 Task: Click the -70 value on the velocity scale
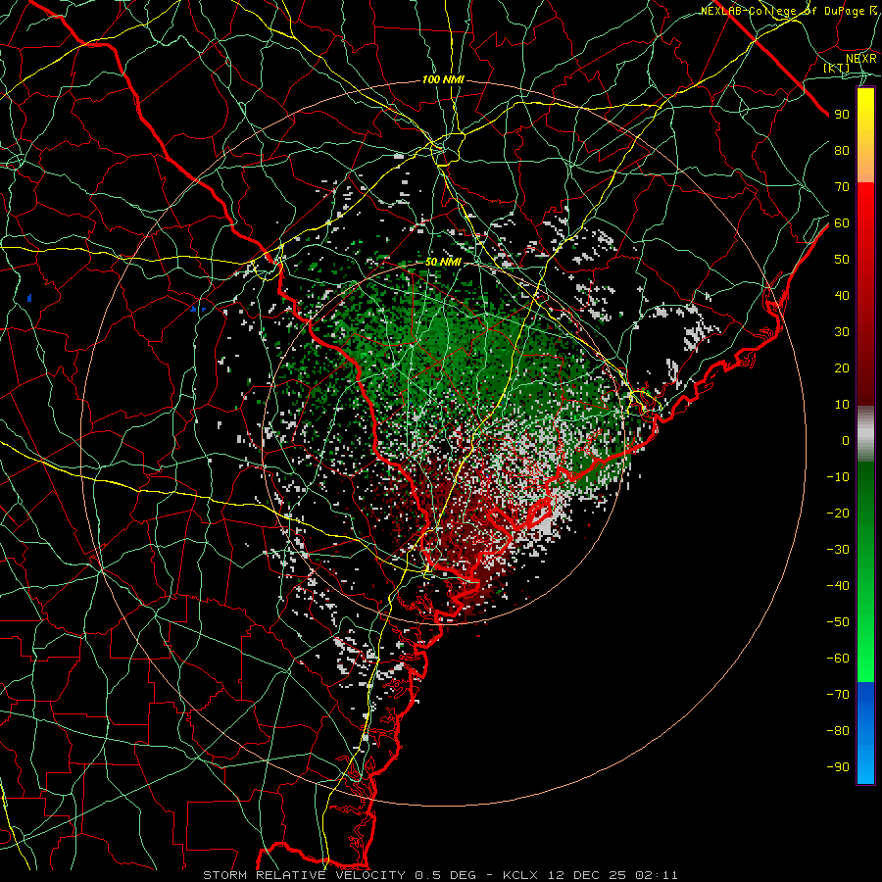click(x=838, y=694)
